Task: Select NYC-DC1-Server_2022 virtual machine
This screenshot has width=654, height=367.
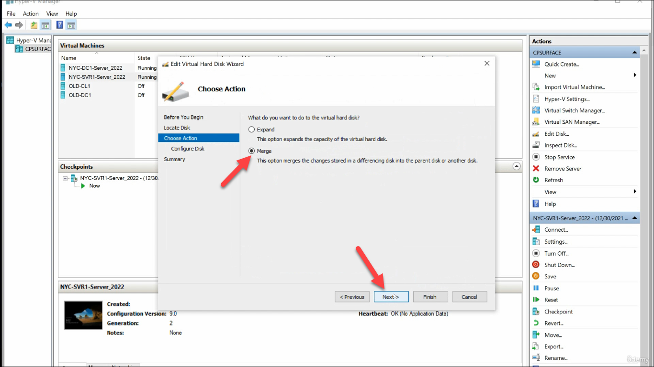Action: pyautogui.click(x=95, y=68)
